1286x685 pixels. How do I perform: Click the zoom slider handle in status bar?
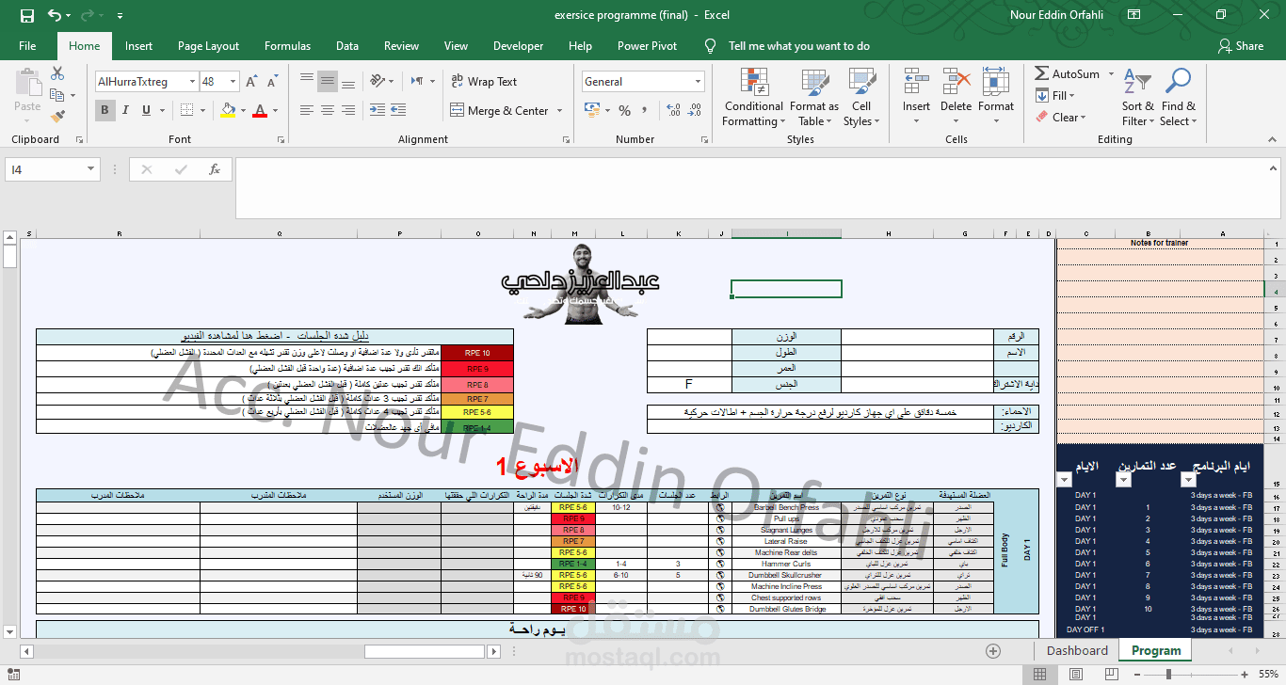pos(1168,674)
